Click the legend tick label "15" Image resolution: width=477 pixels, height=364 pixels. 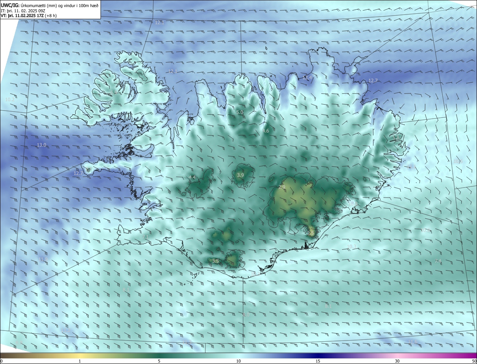click(318, 361)
